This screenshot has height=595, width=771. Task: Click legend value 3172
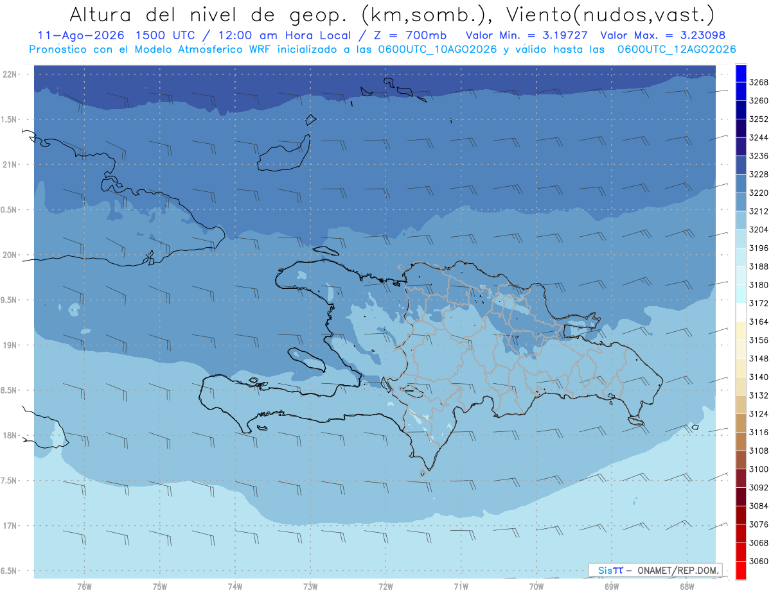(759, 304)
